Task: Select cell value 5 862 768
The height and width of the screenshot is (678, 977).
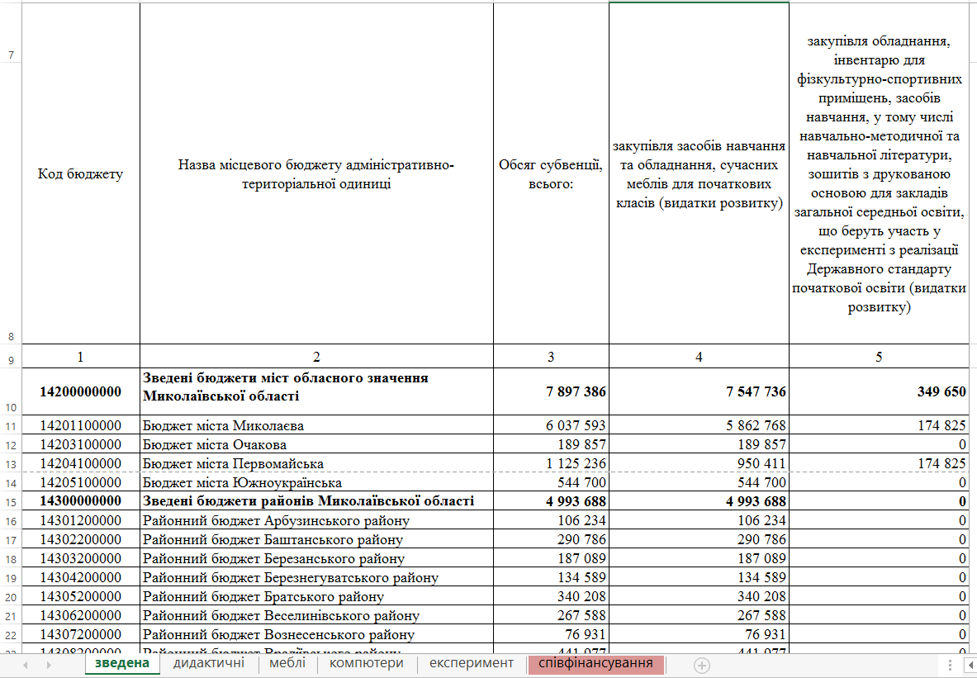Action: 700,425
